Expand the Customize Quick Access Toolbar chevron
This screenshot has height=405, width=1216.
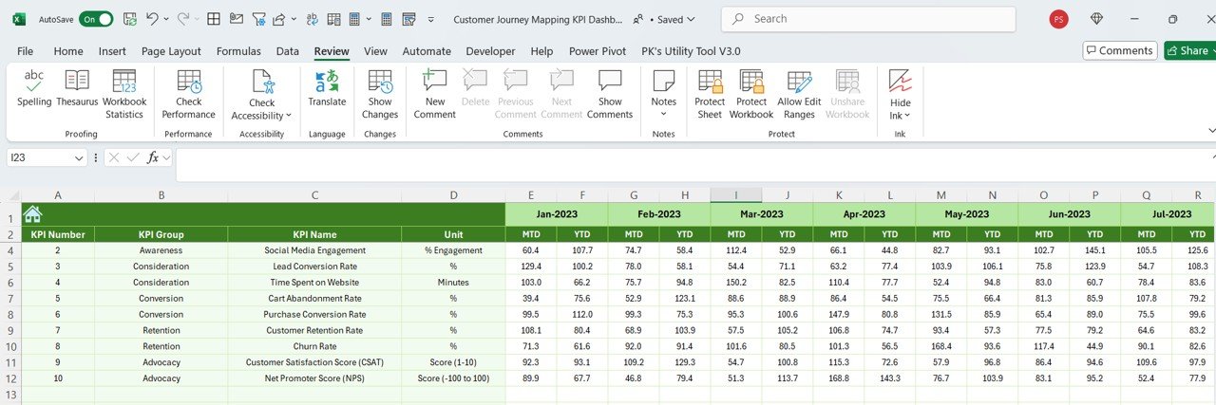[432, 19]
